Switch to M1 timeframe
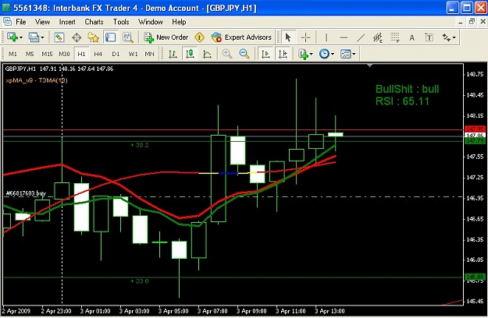The height and width of the screenshot is (318, 488). (12, 54)
